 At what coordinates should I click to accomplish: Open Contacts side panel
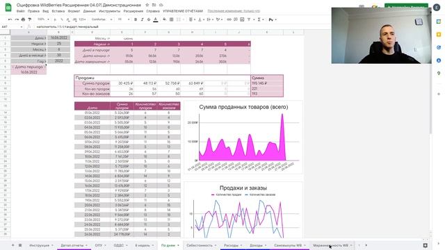(x=439, y=60)
